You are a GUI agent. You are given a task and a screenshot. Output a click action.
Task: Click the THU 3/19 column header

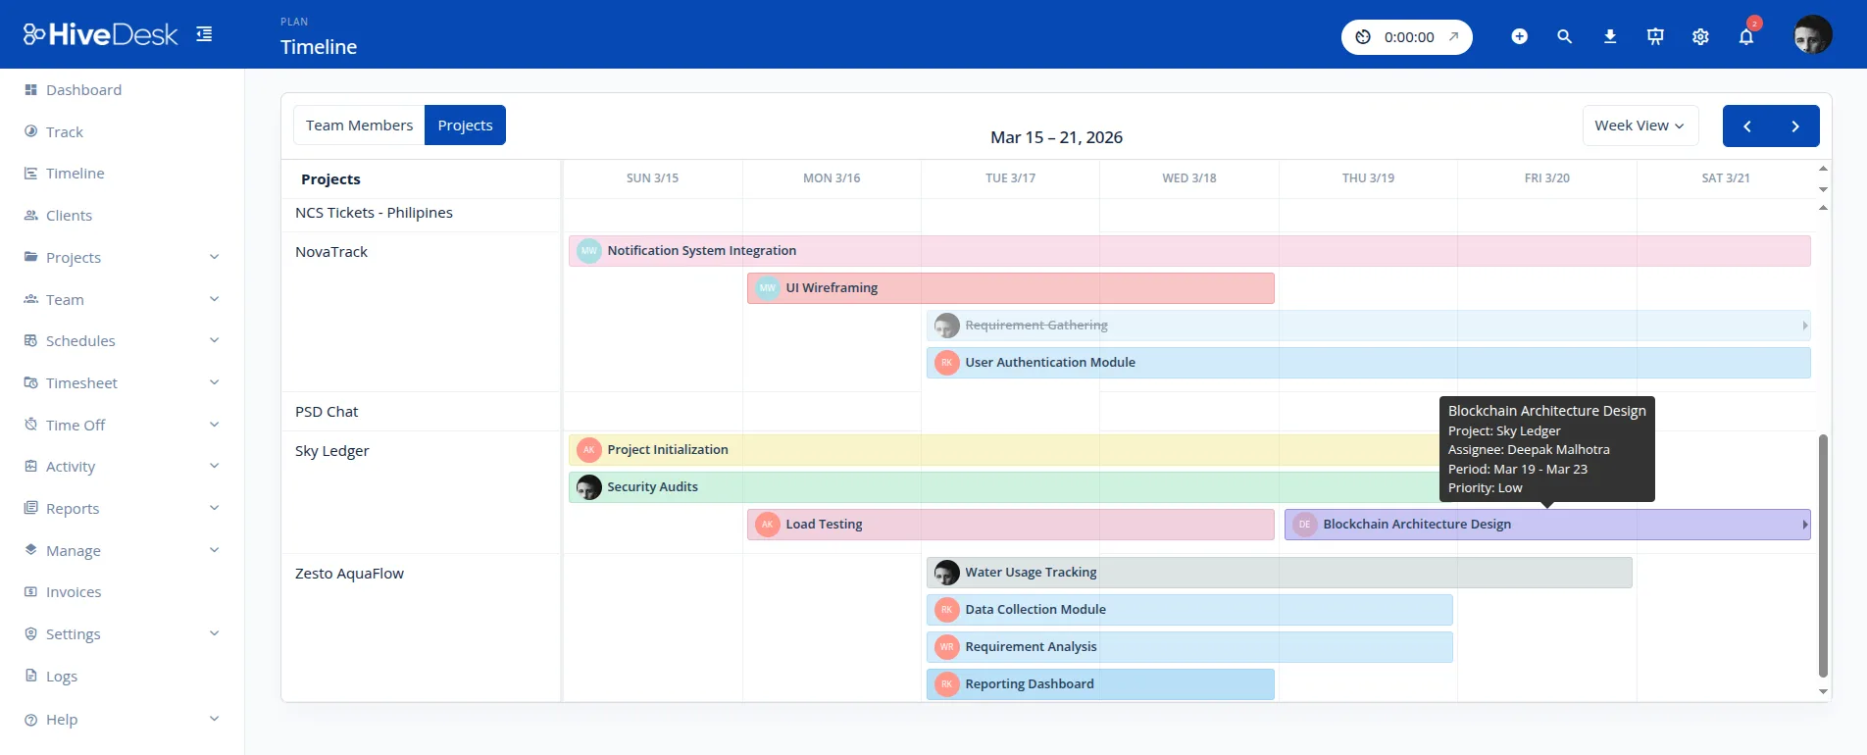click(x=1368, y=178)
